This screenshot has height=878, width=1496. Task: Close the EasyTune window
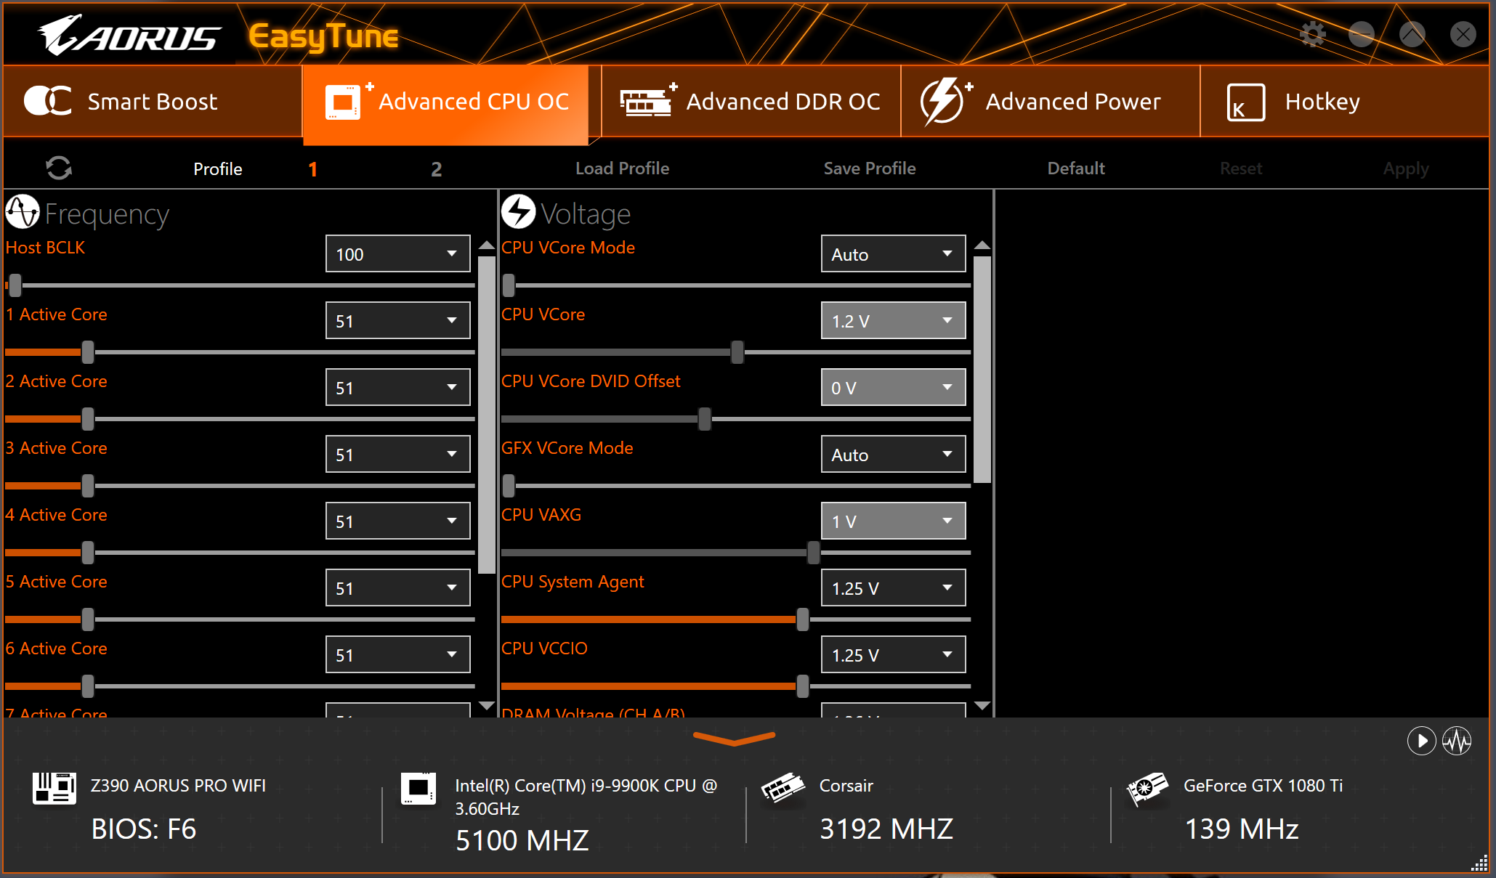tap(1463, 34)
